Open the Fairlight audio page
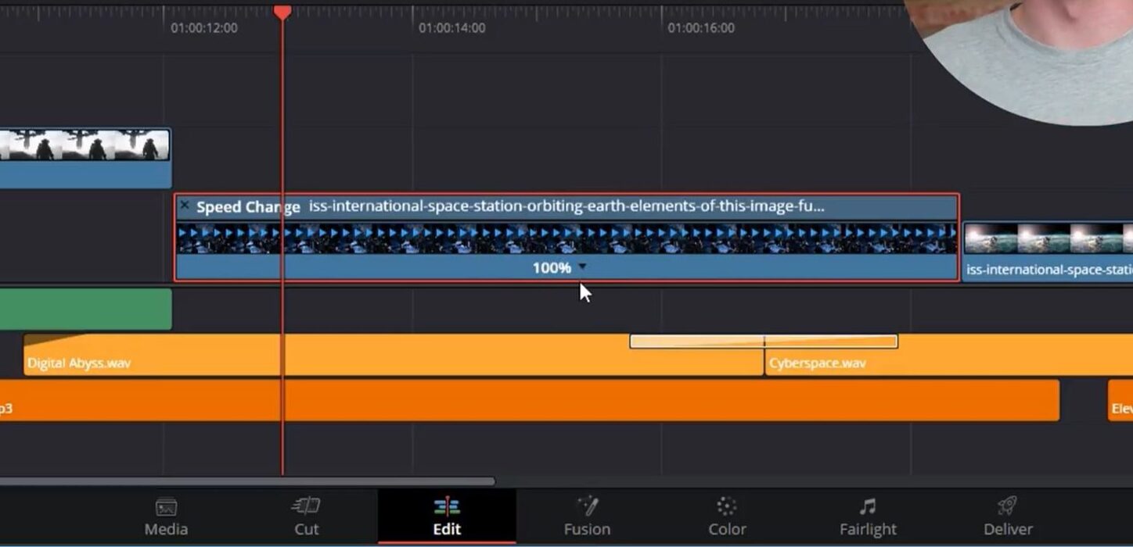This screenshot has height=547, width=1133. (x=867, y=516)
